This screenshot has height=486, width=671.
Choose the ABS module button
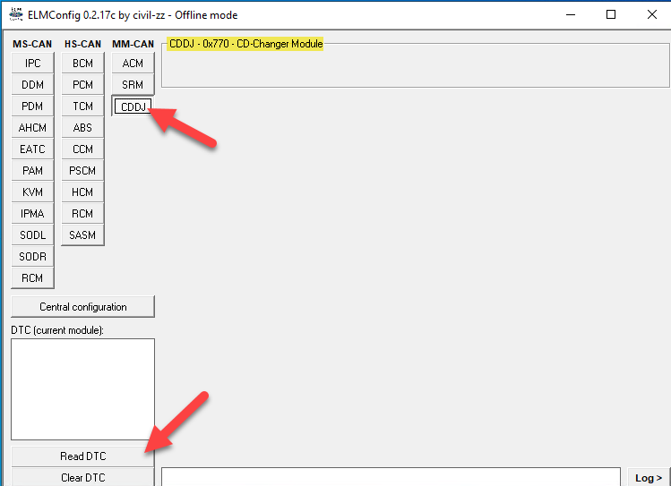(x=82, y=128)
